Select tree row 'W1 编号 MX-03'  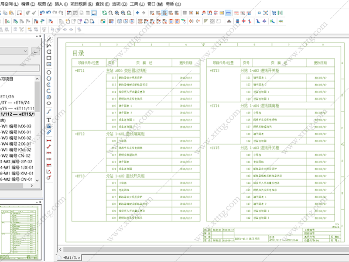(x=16, y=126)
